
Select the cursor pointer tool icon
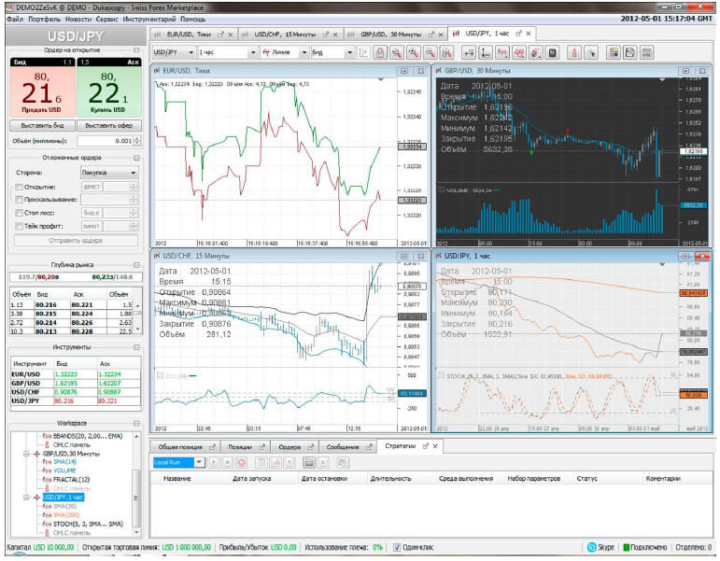click(x=591, y=53)
